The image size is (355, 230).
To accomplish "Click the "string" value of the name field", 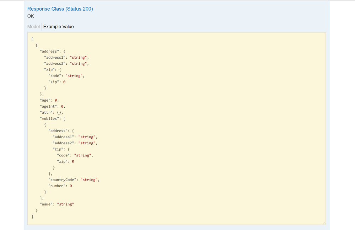I will 65,204.
